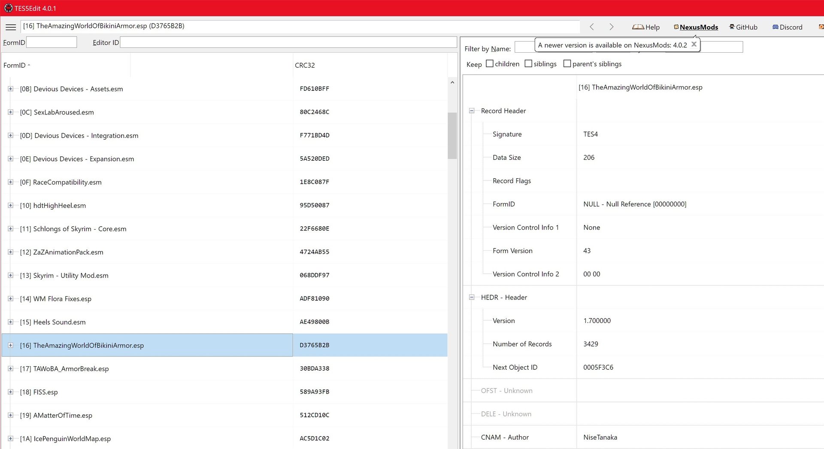Toggle parent's siblings checkbox
Image resolution: width=824 pixels, height=449 pixels.
tap(567, 63)
